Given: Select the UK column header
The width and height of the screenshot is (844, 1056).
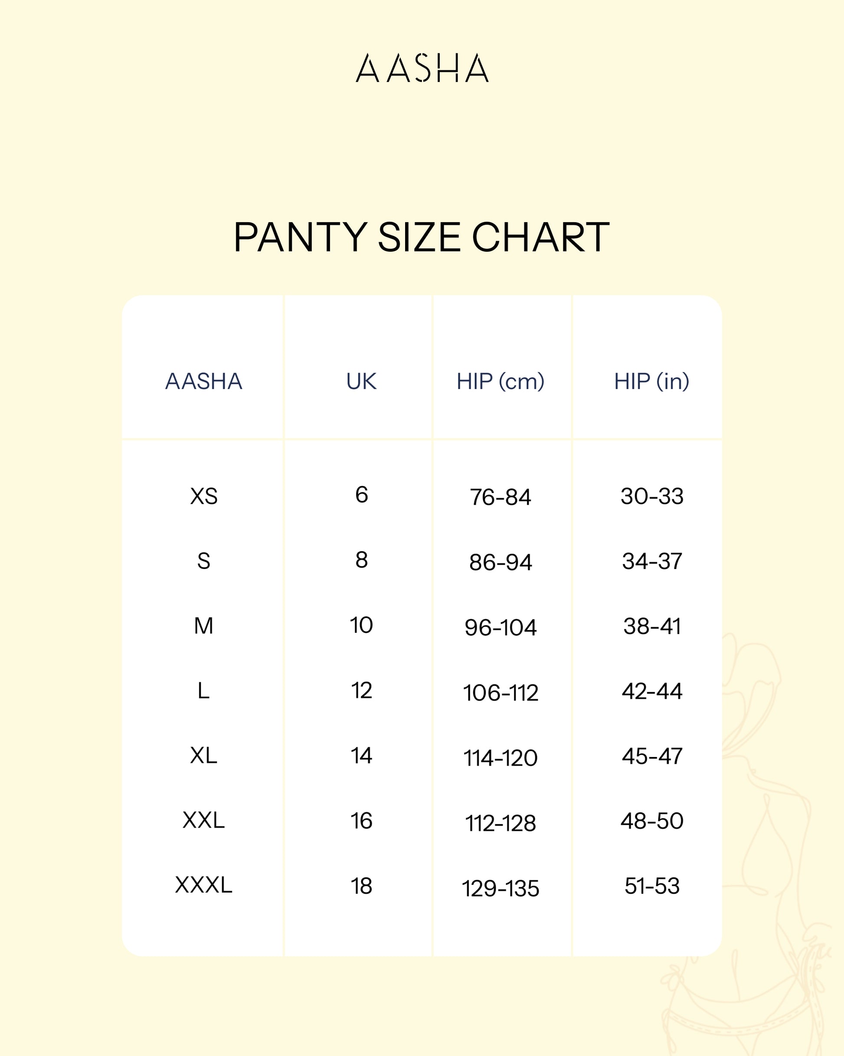Looking at the screenshot, I should pyautogui.click(x=361, y=382).
